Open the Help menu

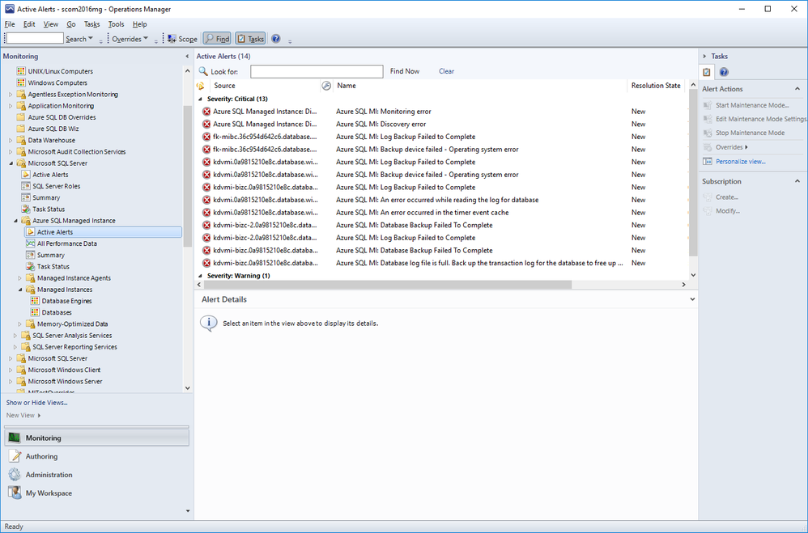(139, 24)
